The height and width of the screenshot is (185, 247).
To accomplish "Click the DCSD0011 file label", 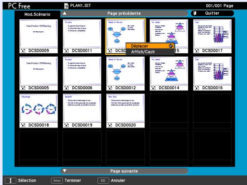I will pos(82,51).
